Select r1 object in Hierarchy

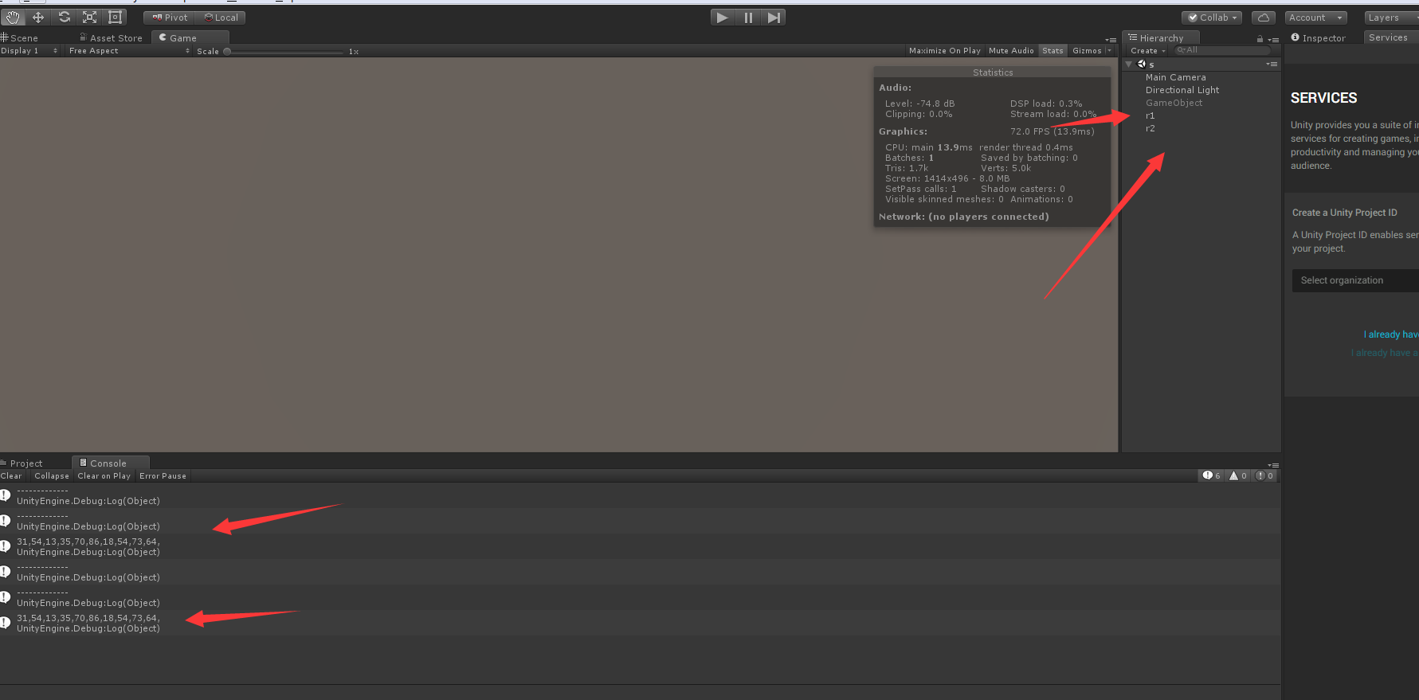click(1150, 115)
